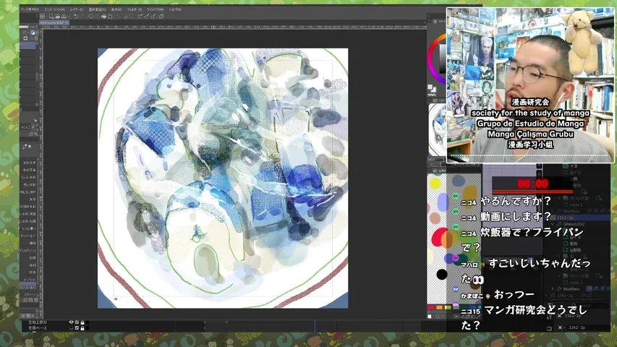This screenshot has height=347, width=617.
Task: Click the white-circle icon in top-left panel
Action: [26, 38]
